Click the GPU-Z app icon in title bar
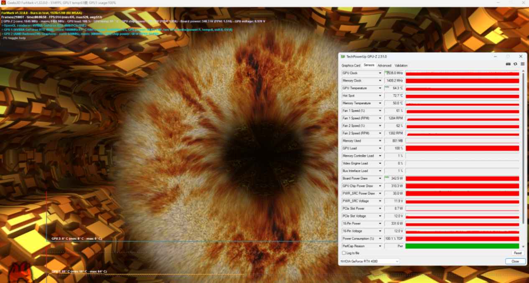This screenshot has height=283, width=529. coord(343,56)
